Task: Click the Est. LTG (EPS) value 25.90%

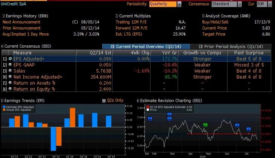Action: point(179,34)
